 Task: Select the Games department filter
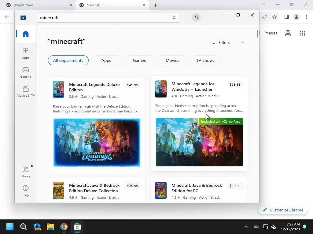[x=139, y=60]
